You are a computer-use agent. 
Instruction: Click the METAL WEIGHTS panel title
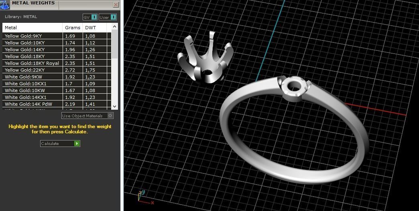[x=33, y=3]
